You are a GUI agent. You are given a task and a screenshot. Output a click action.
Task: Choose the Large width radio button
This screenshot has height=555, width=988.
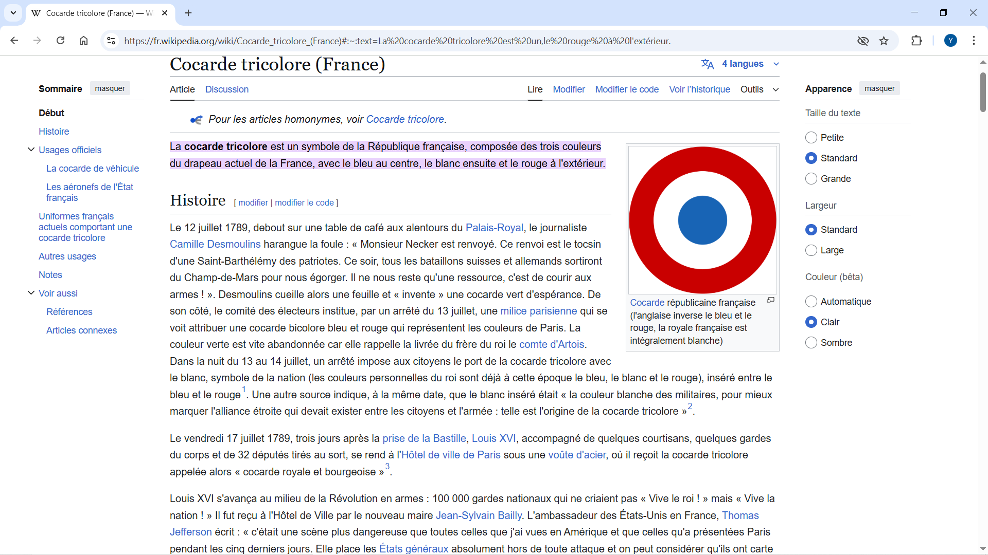pos(811,250)
